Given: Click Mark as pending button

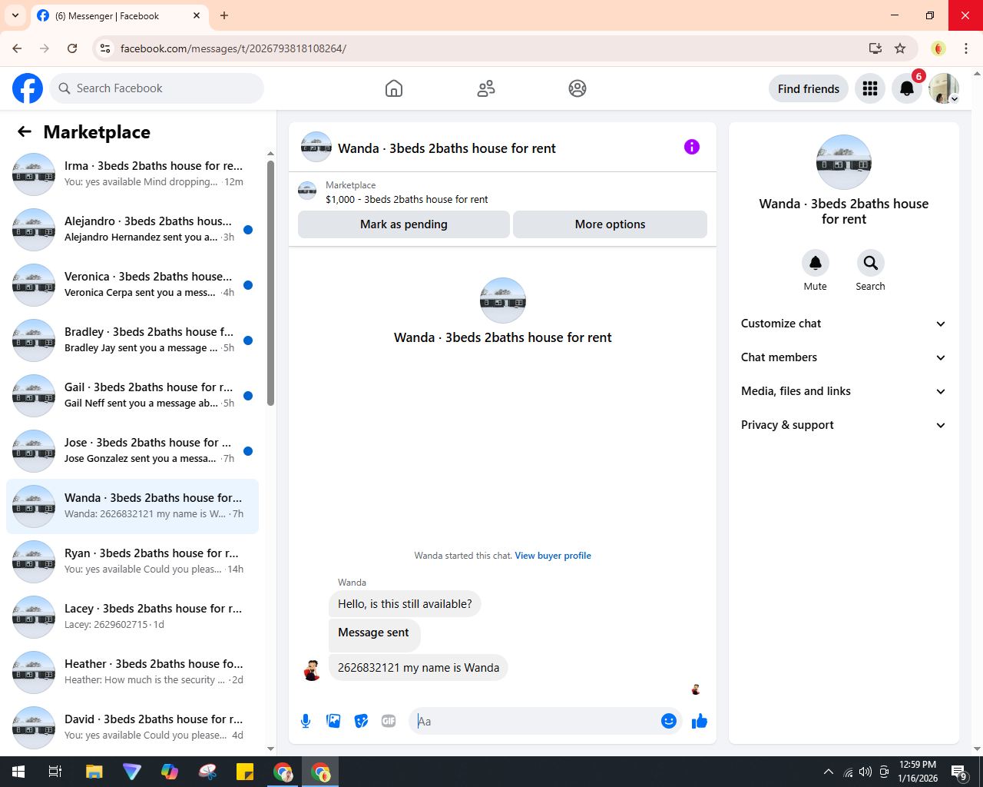Looking at the screenshot, I should click(x=404, y=224).
